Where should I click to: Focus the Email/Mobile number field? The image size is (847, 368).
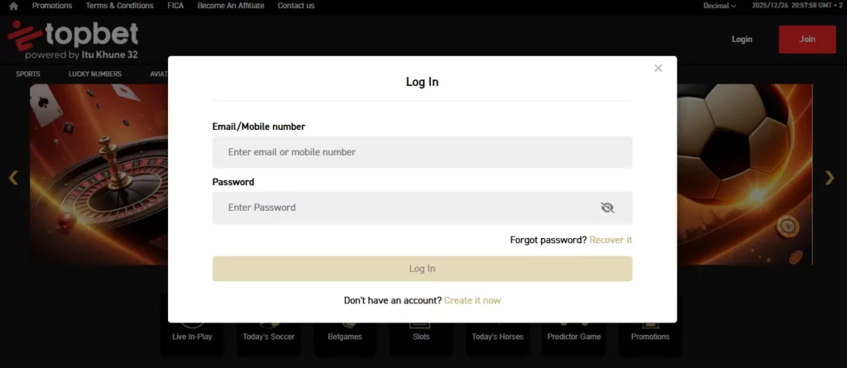point(422,152)
